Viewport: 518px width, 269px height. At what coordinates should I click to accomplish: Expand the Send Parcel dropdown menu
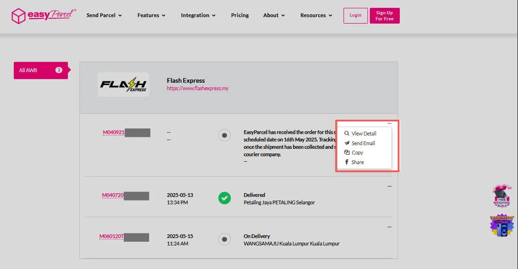pos(104,15)
